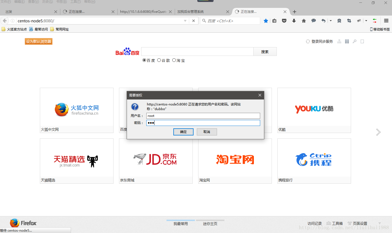Click the site info icon
This screenshot has width=392, height=233.
[x=13, y=21]
